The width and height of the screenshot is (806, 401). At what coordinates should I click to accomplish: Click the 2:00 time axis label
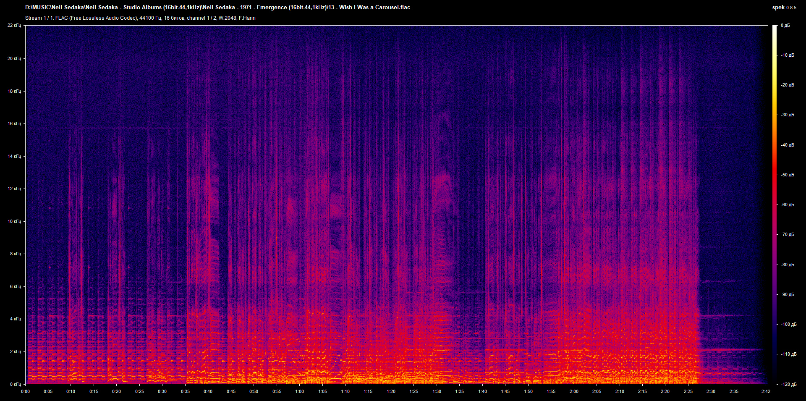coord(574,392)
